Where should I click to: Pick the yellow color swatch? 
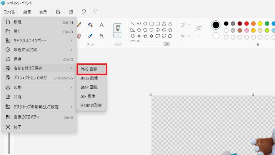tap(260, 24)
